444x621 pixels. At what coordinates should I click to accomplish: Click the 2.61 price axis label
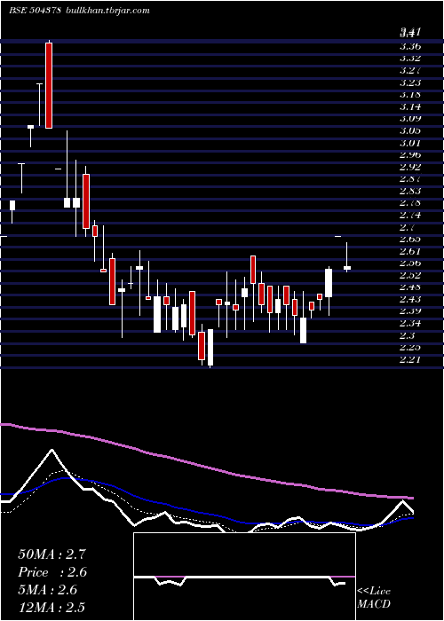point(410,251)
